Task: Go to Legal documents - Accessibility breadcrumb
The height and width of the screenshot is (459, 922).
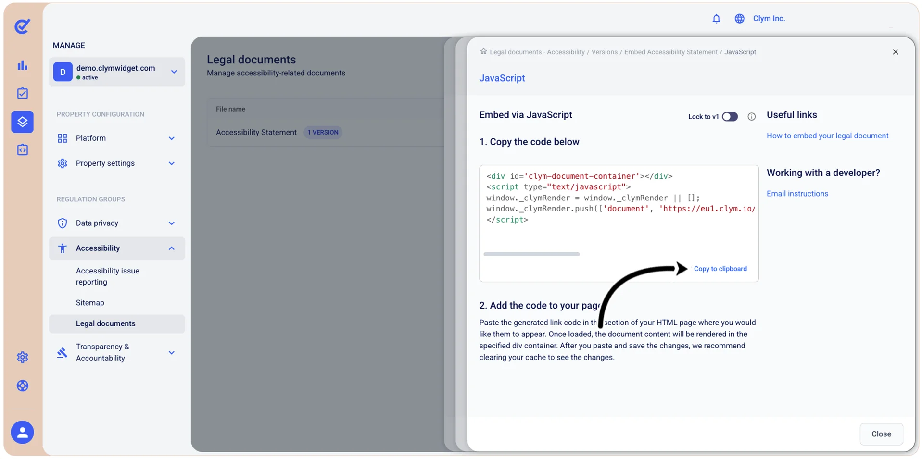Action: click(x=537, y=52)
